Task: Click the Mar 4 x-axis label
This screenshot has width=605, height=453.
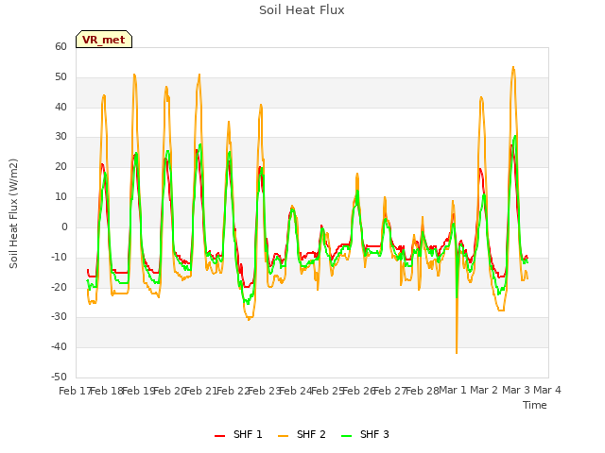Action: (x=547, y=390)
